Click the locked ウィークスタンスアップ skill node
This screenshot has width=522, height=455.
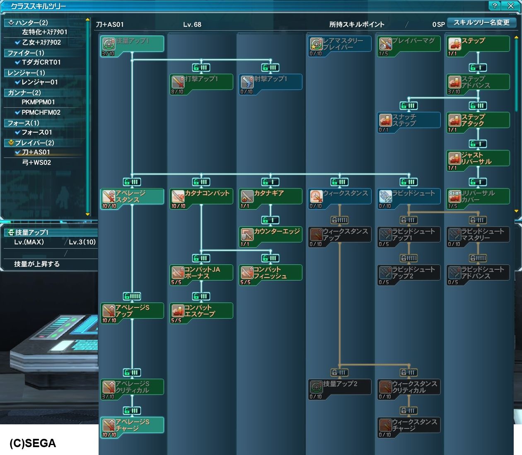click(x=339, y=237)
